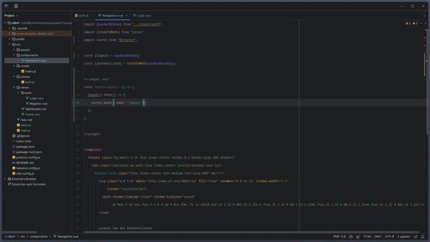Toggle the read-only lock icon in status bar
Screen dimensions: 430x242
click(416, 237)
